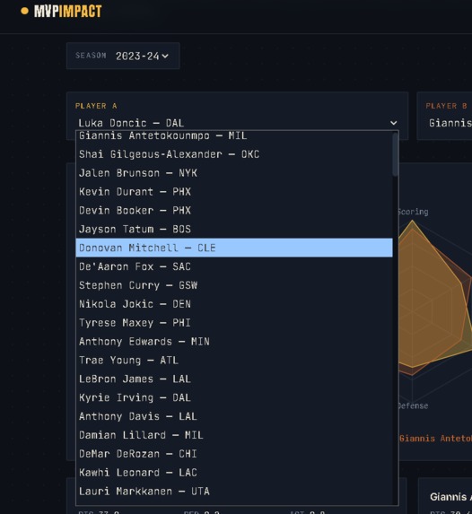This screenshot has width=472, height=514.
Task: Select Shai Gilgeous-Alexander — OKC option
Action: click(x=234, y=154)
